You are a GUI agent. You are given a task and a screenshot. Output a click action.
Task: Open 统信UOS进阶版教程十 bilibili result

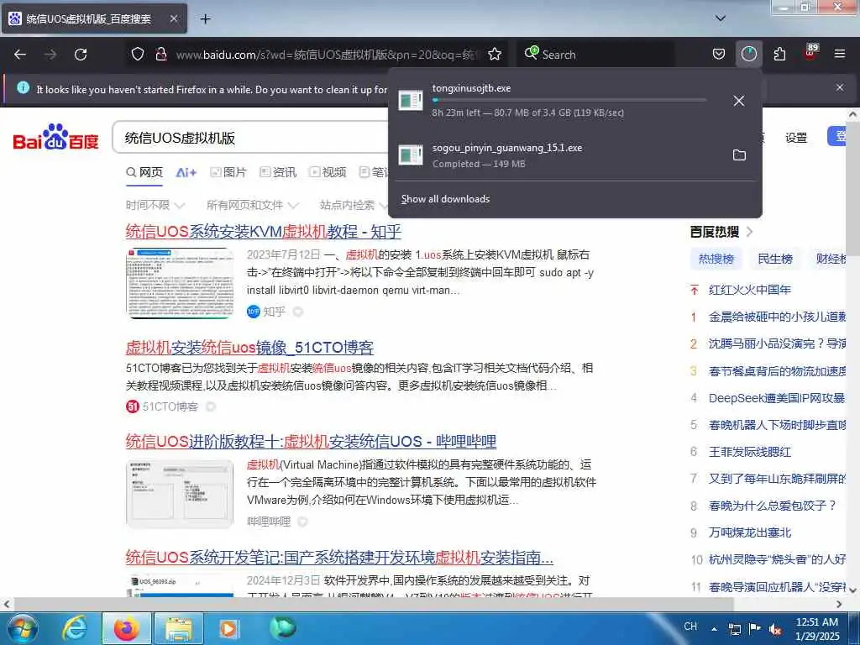[x=311, y=442]
